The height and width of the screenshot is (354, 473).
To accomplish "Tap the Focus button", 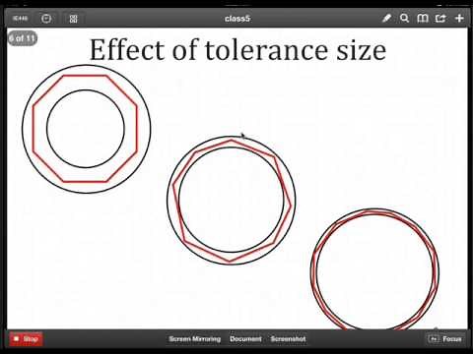I will (x=445, y=339).
